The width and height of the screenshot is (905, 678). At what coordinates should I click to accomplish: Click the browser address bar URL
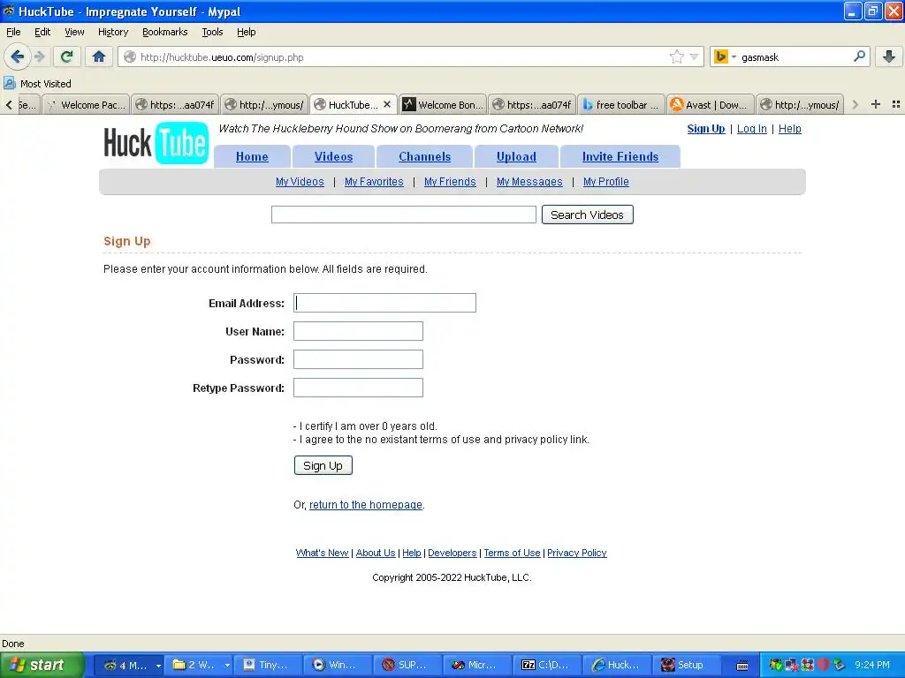(x=222, y=57)
